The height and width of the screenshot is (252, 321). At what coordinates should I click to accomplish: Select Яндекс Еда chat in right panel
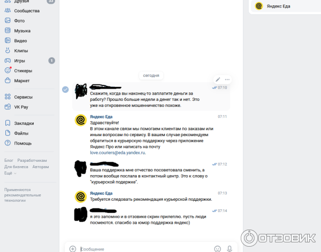pyautogui.click(x=286, y=6)
